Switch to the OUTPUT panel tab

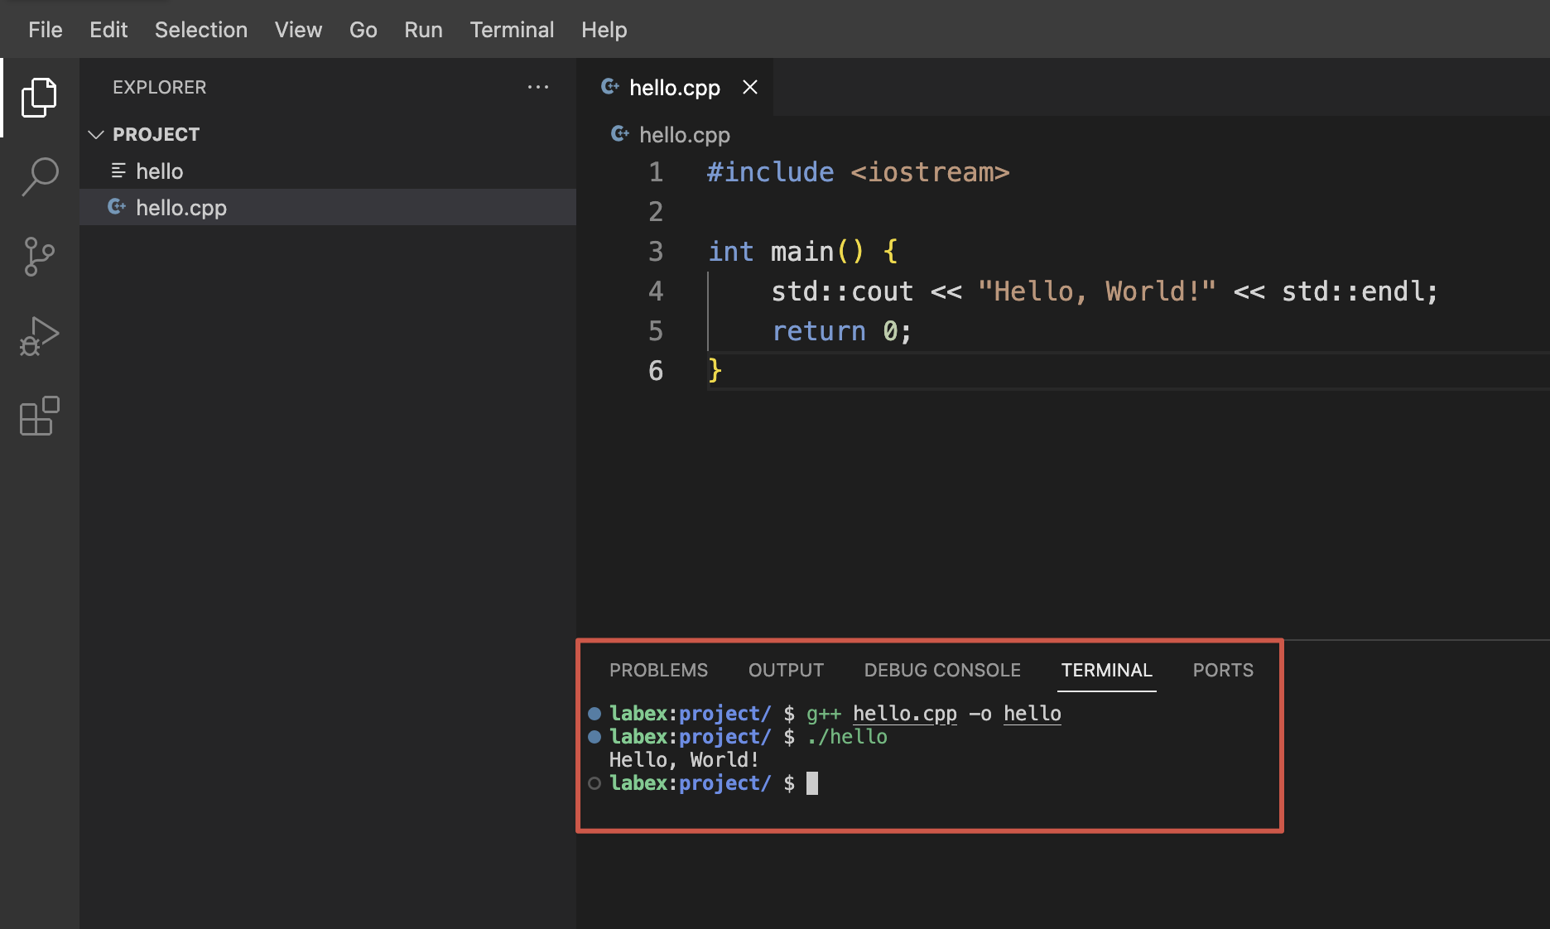(786, 670)
